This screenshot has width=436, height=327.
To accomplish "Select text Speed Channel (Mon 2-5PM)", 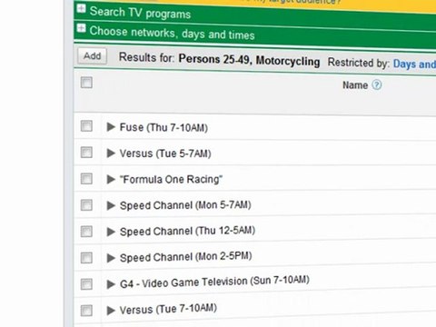I will click(x=186, y=257).
